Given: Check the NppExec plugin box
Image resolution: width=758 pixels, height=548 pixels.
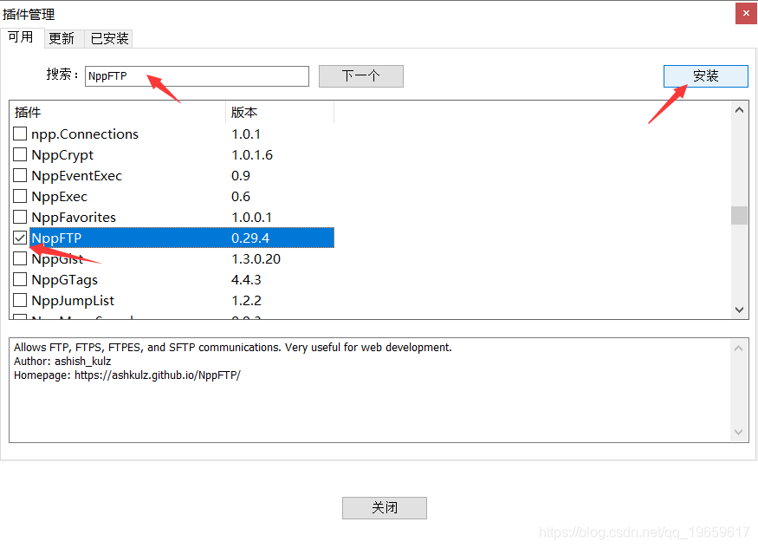Looking at the screenshot, I should click(x=20, y=196).
